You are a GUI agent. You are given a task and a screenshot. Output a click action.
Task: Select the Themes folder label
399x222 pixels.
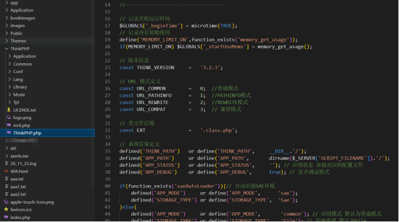(x=18, y=41)
